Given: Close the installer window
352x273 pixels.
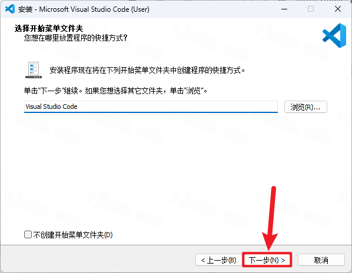Looking at the screenshot, I should (338, 9).
